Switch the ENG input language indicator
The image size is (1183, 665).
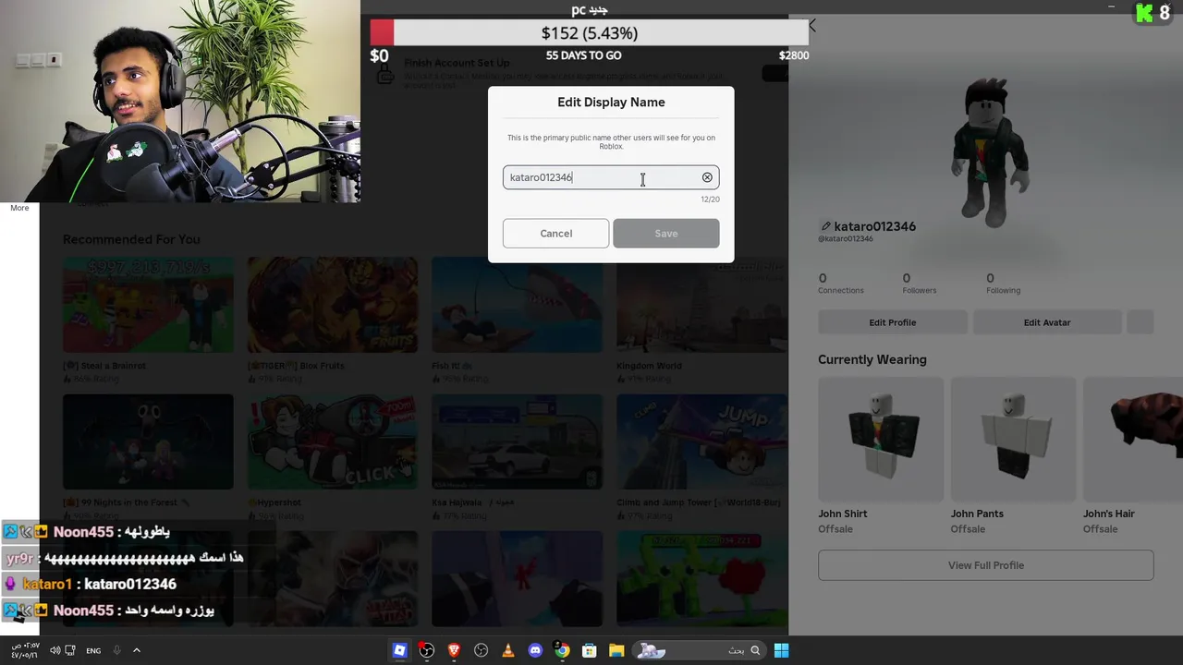pyautogui.click(x=93, y=650)
